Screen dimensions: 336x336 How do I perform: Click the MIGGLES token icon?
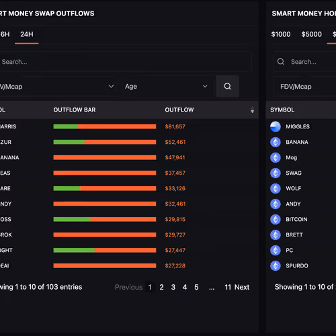276,126
